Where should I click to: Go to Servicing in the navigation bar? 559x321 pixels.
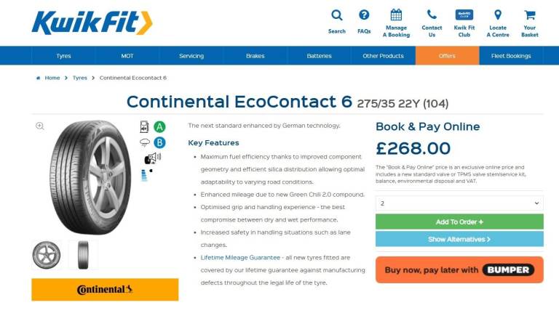[x=191, y=56]
